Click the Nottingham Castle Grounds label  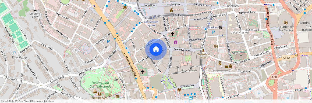(100, 84)
